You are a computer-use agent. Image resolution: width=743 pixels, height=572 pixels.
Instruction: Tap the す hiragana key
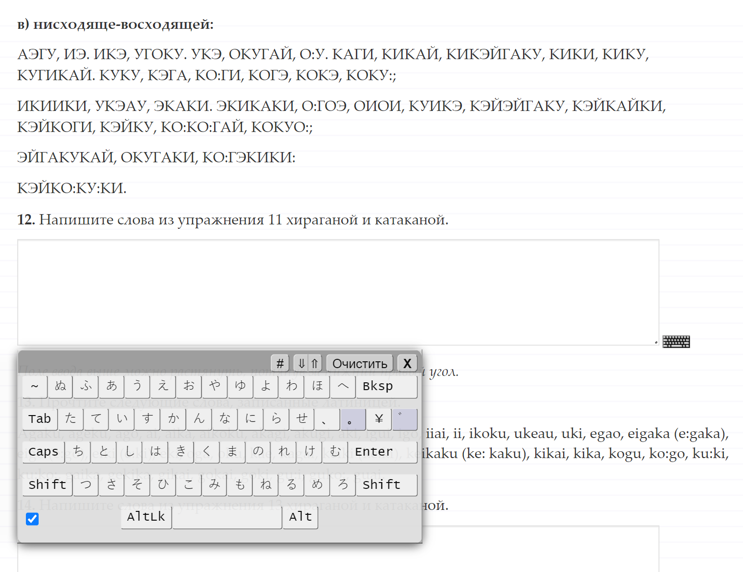point(148,419)
